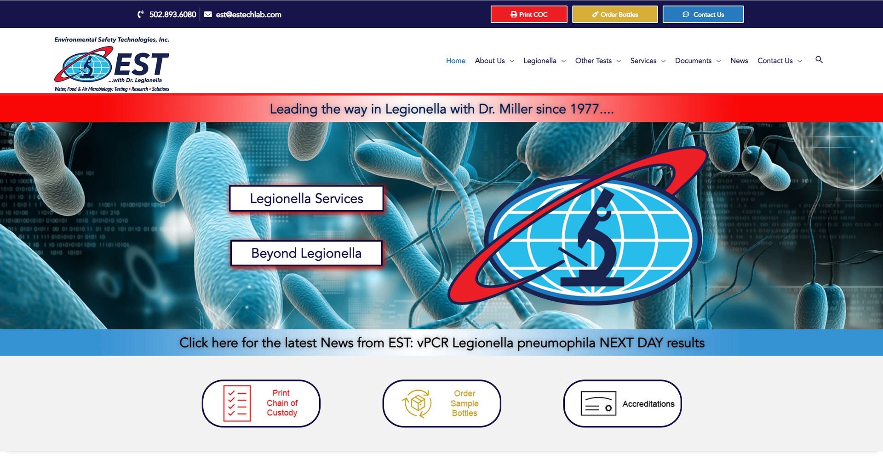This screenshot has width=883, height=466.
Task: Click the certificate icon beside Accreditations
Action: (598, 403)
